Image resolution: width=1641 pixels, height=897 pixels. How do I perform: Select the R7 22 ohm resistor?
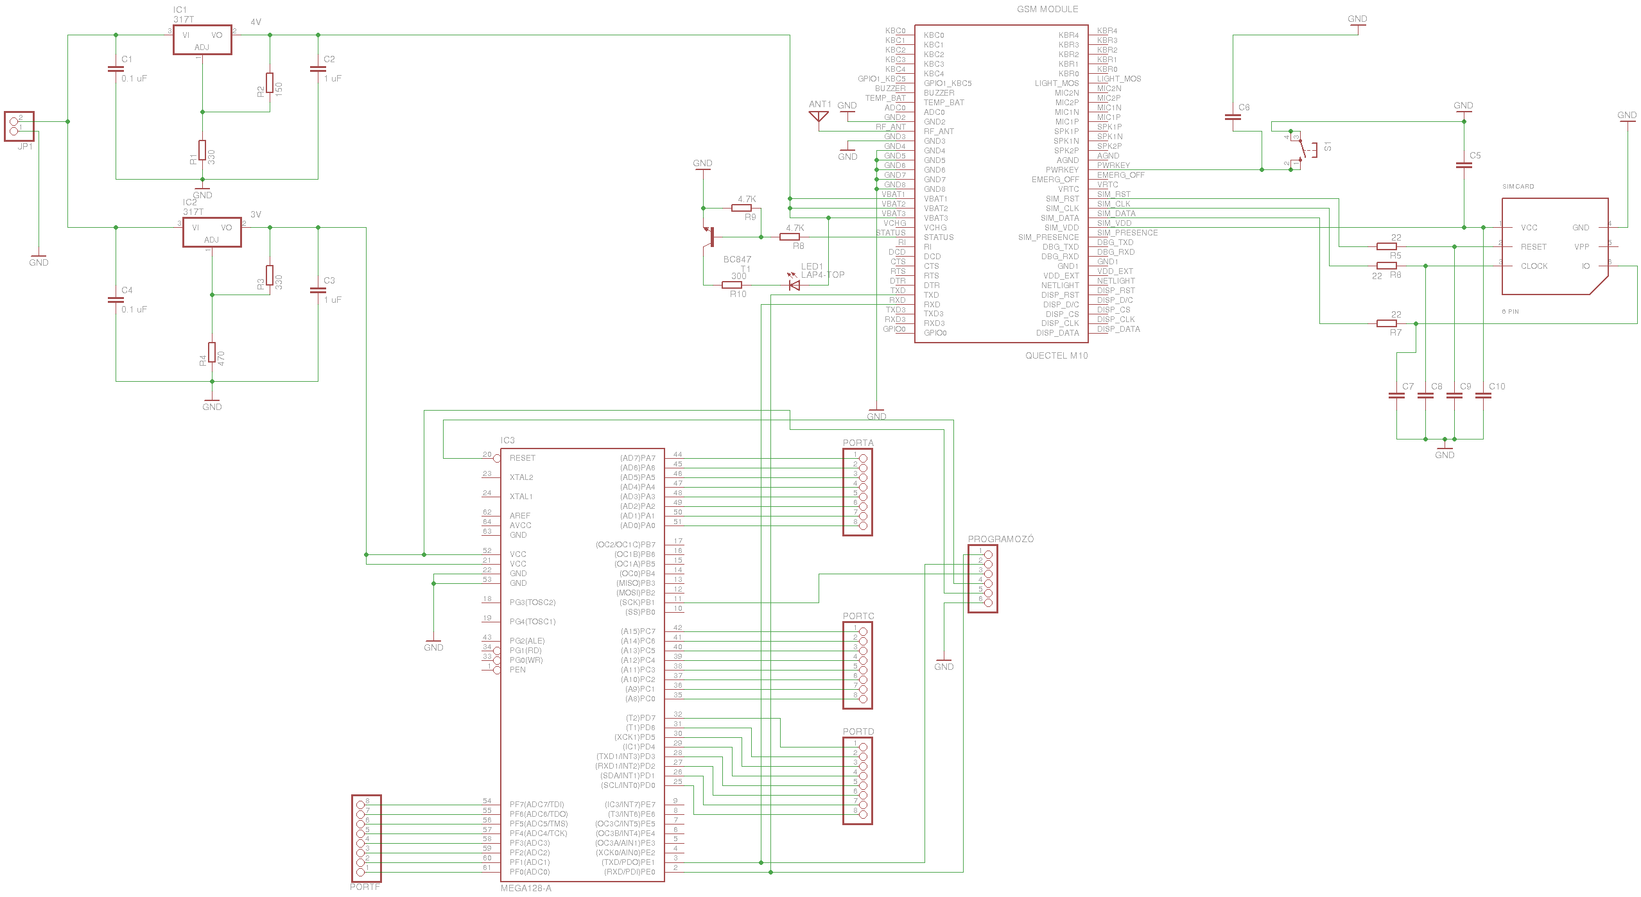pyautogui.click(x=1387, y=323)
